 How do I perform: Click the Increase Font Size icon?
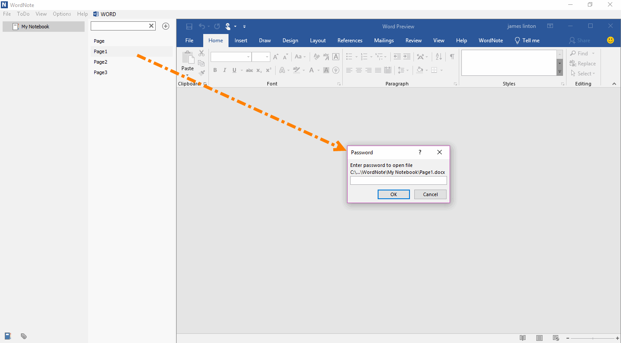276,57
